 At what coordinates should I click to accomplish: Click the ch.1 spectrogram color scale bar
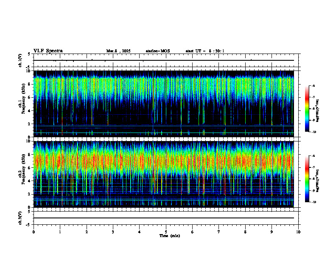tap(307, 109)
